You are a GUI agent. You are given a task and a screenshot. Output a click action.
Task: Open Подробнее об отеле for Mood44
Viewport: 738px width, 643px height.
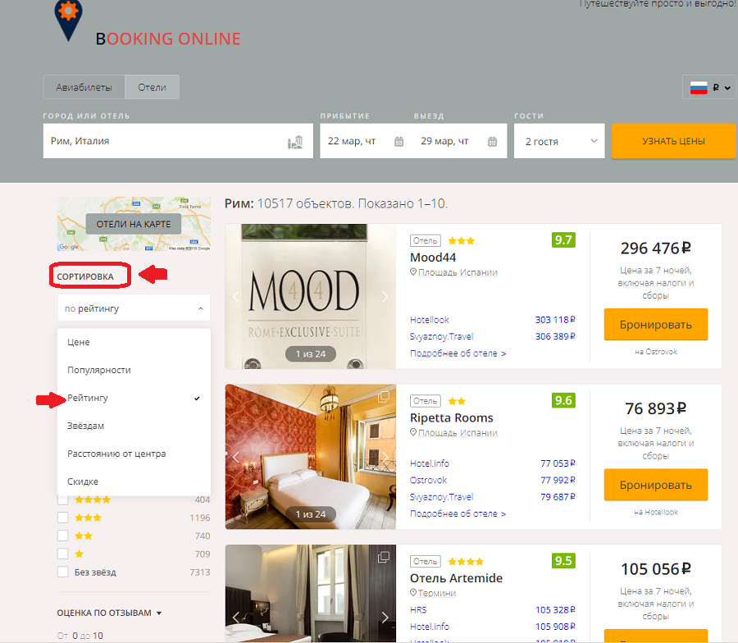[x=458, y=353]
